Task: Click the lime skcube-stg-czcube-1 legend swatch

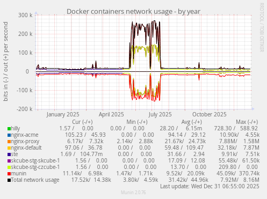Action: pyautogui.click(x=9, y=167)
